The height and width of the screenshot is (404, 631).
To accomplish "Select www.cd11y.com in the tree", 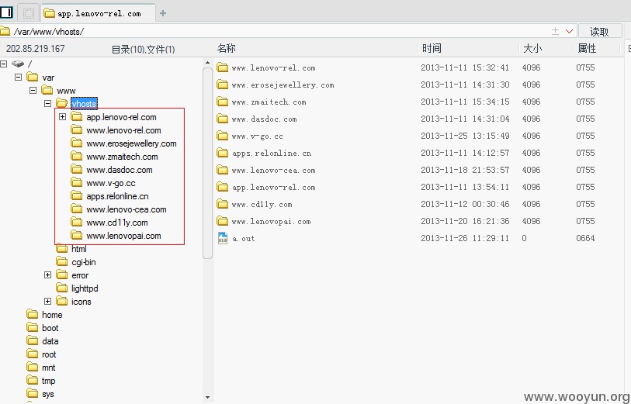I will 116,223.
